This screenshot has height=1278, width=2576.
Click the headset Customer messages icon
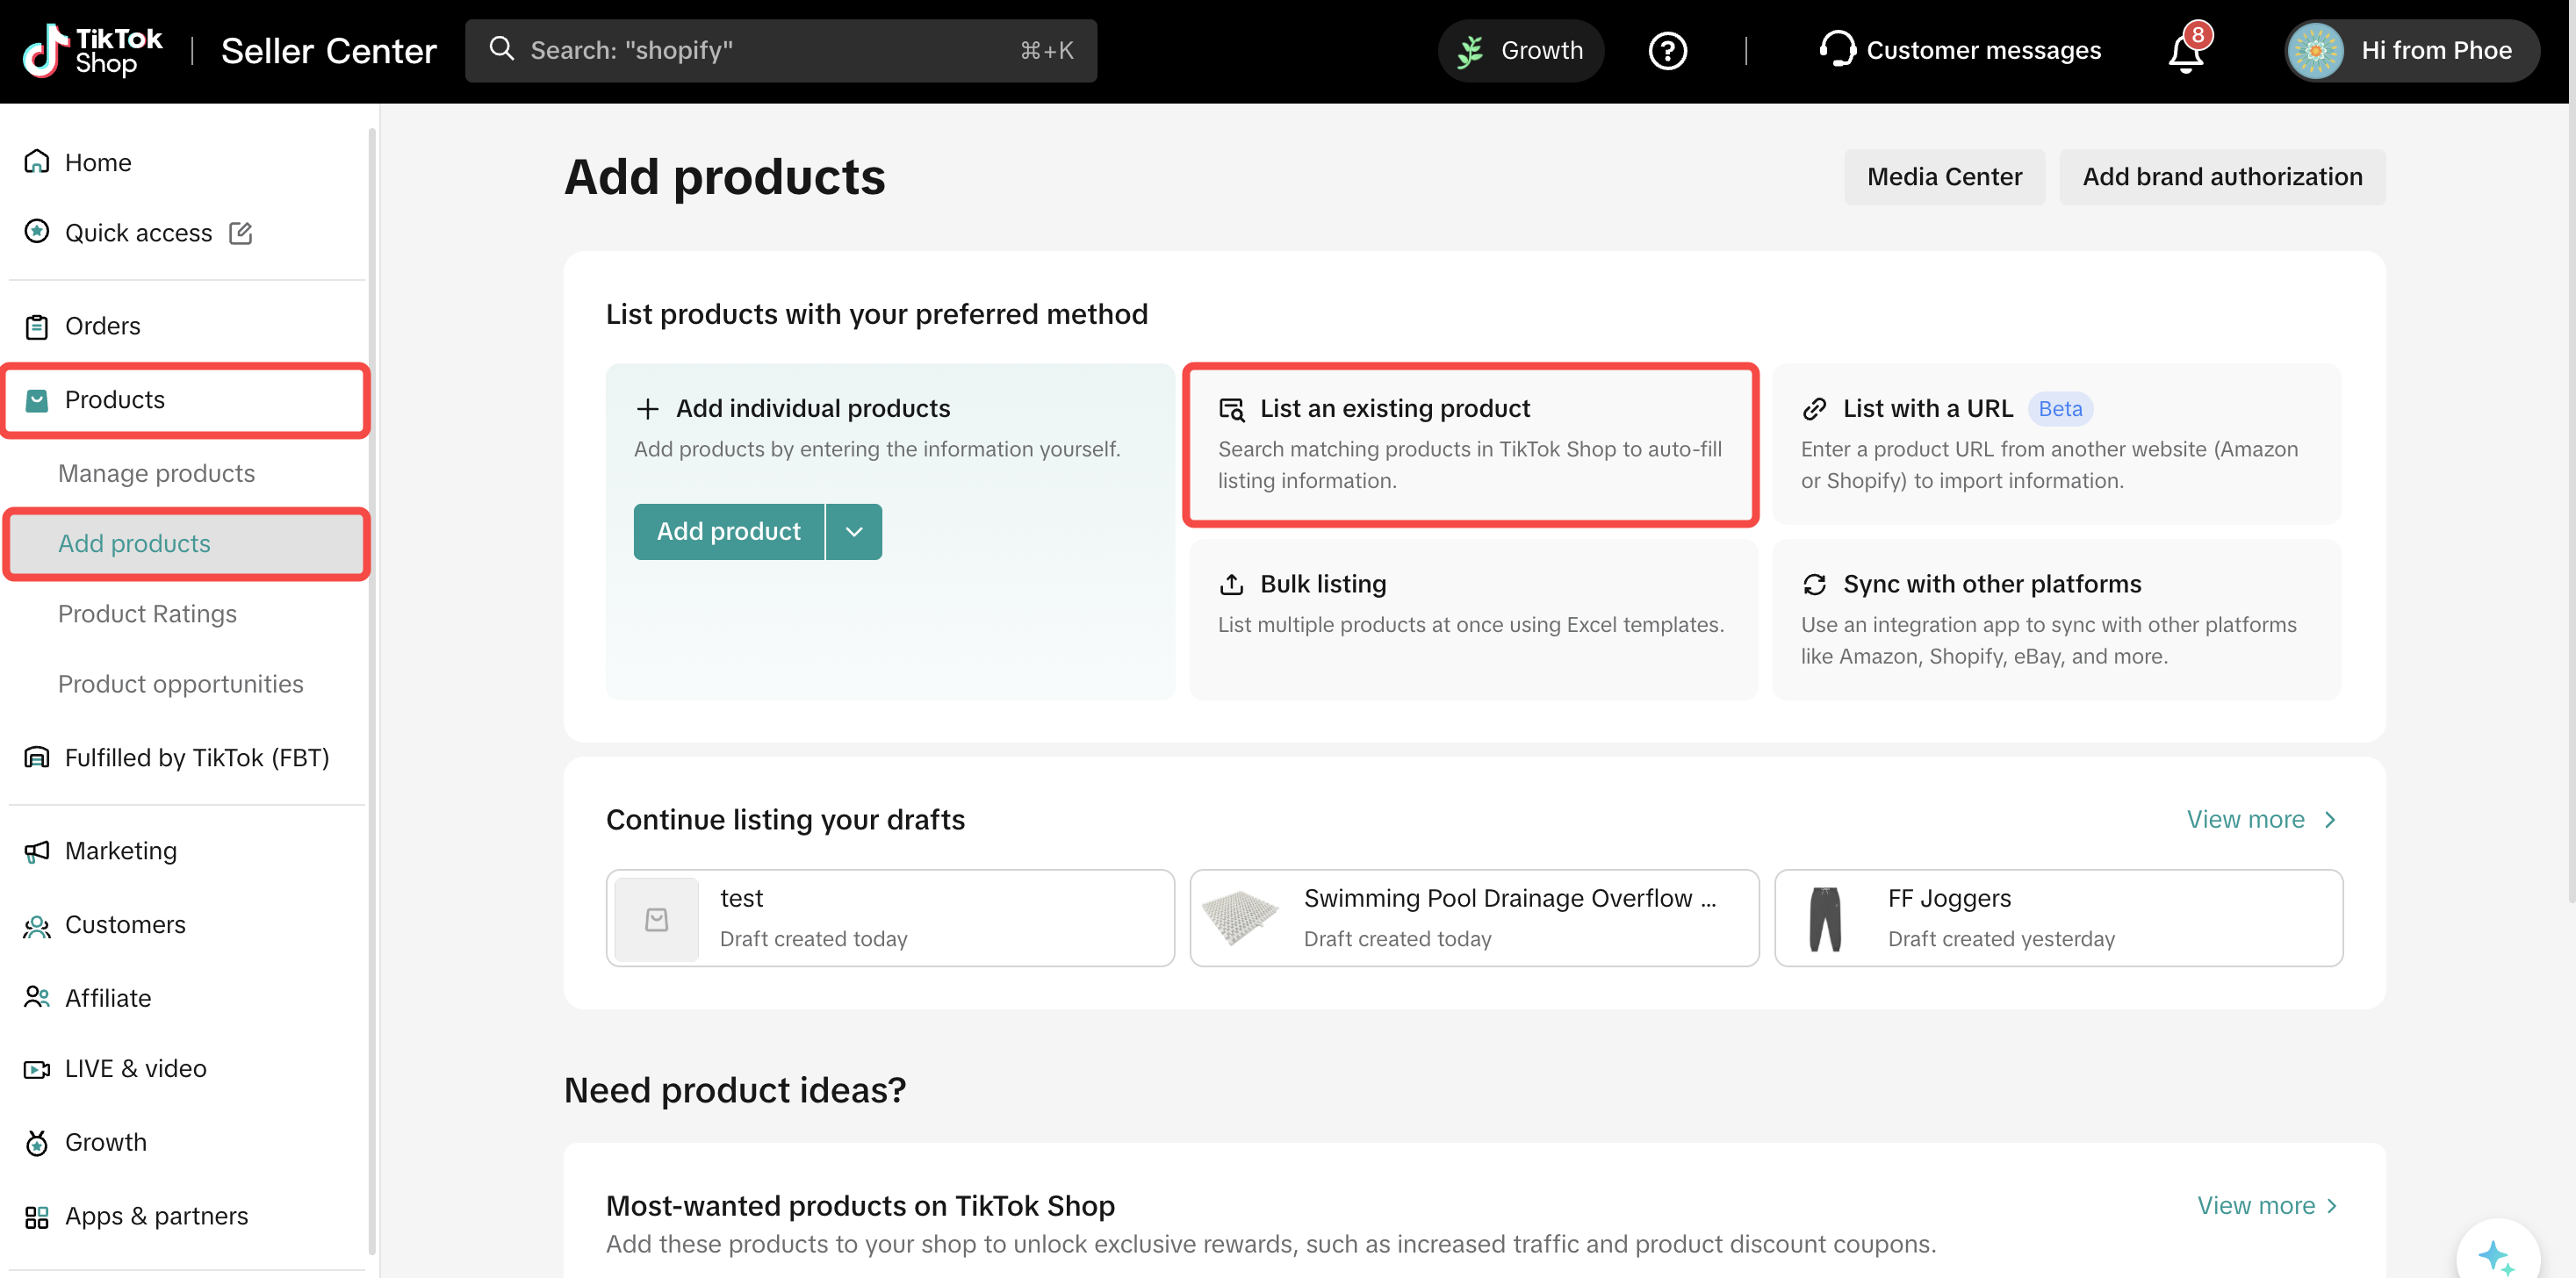tap(1837, 49)
